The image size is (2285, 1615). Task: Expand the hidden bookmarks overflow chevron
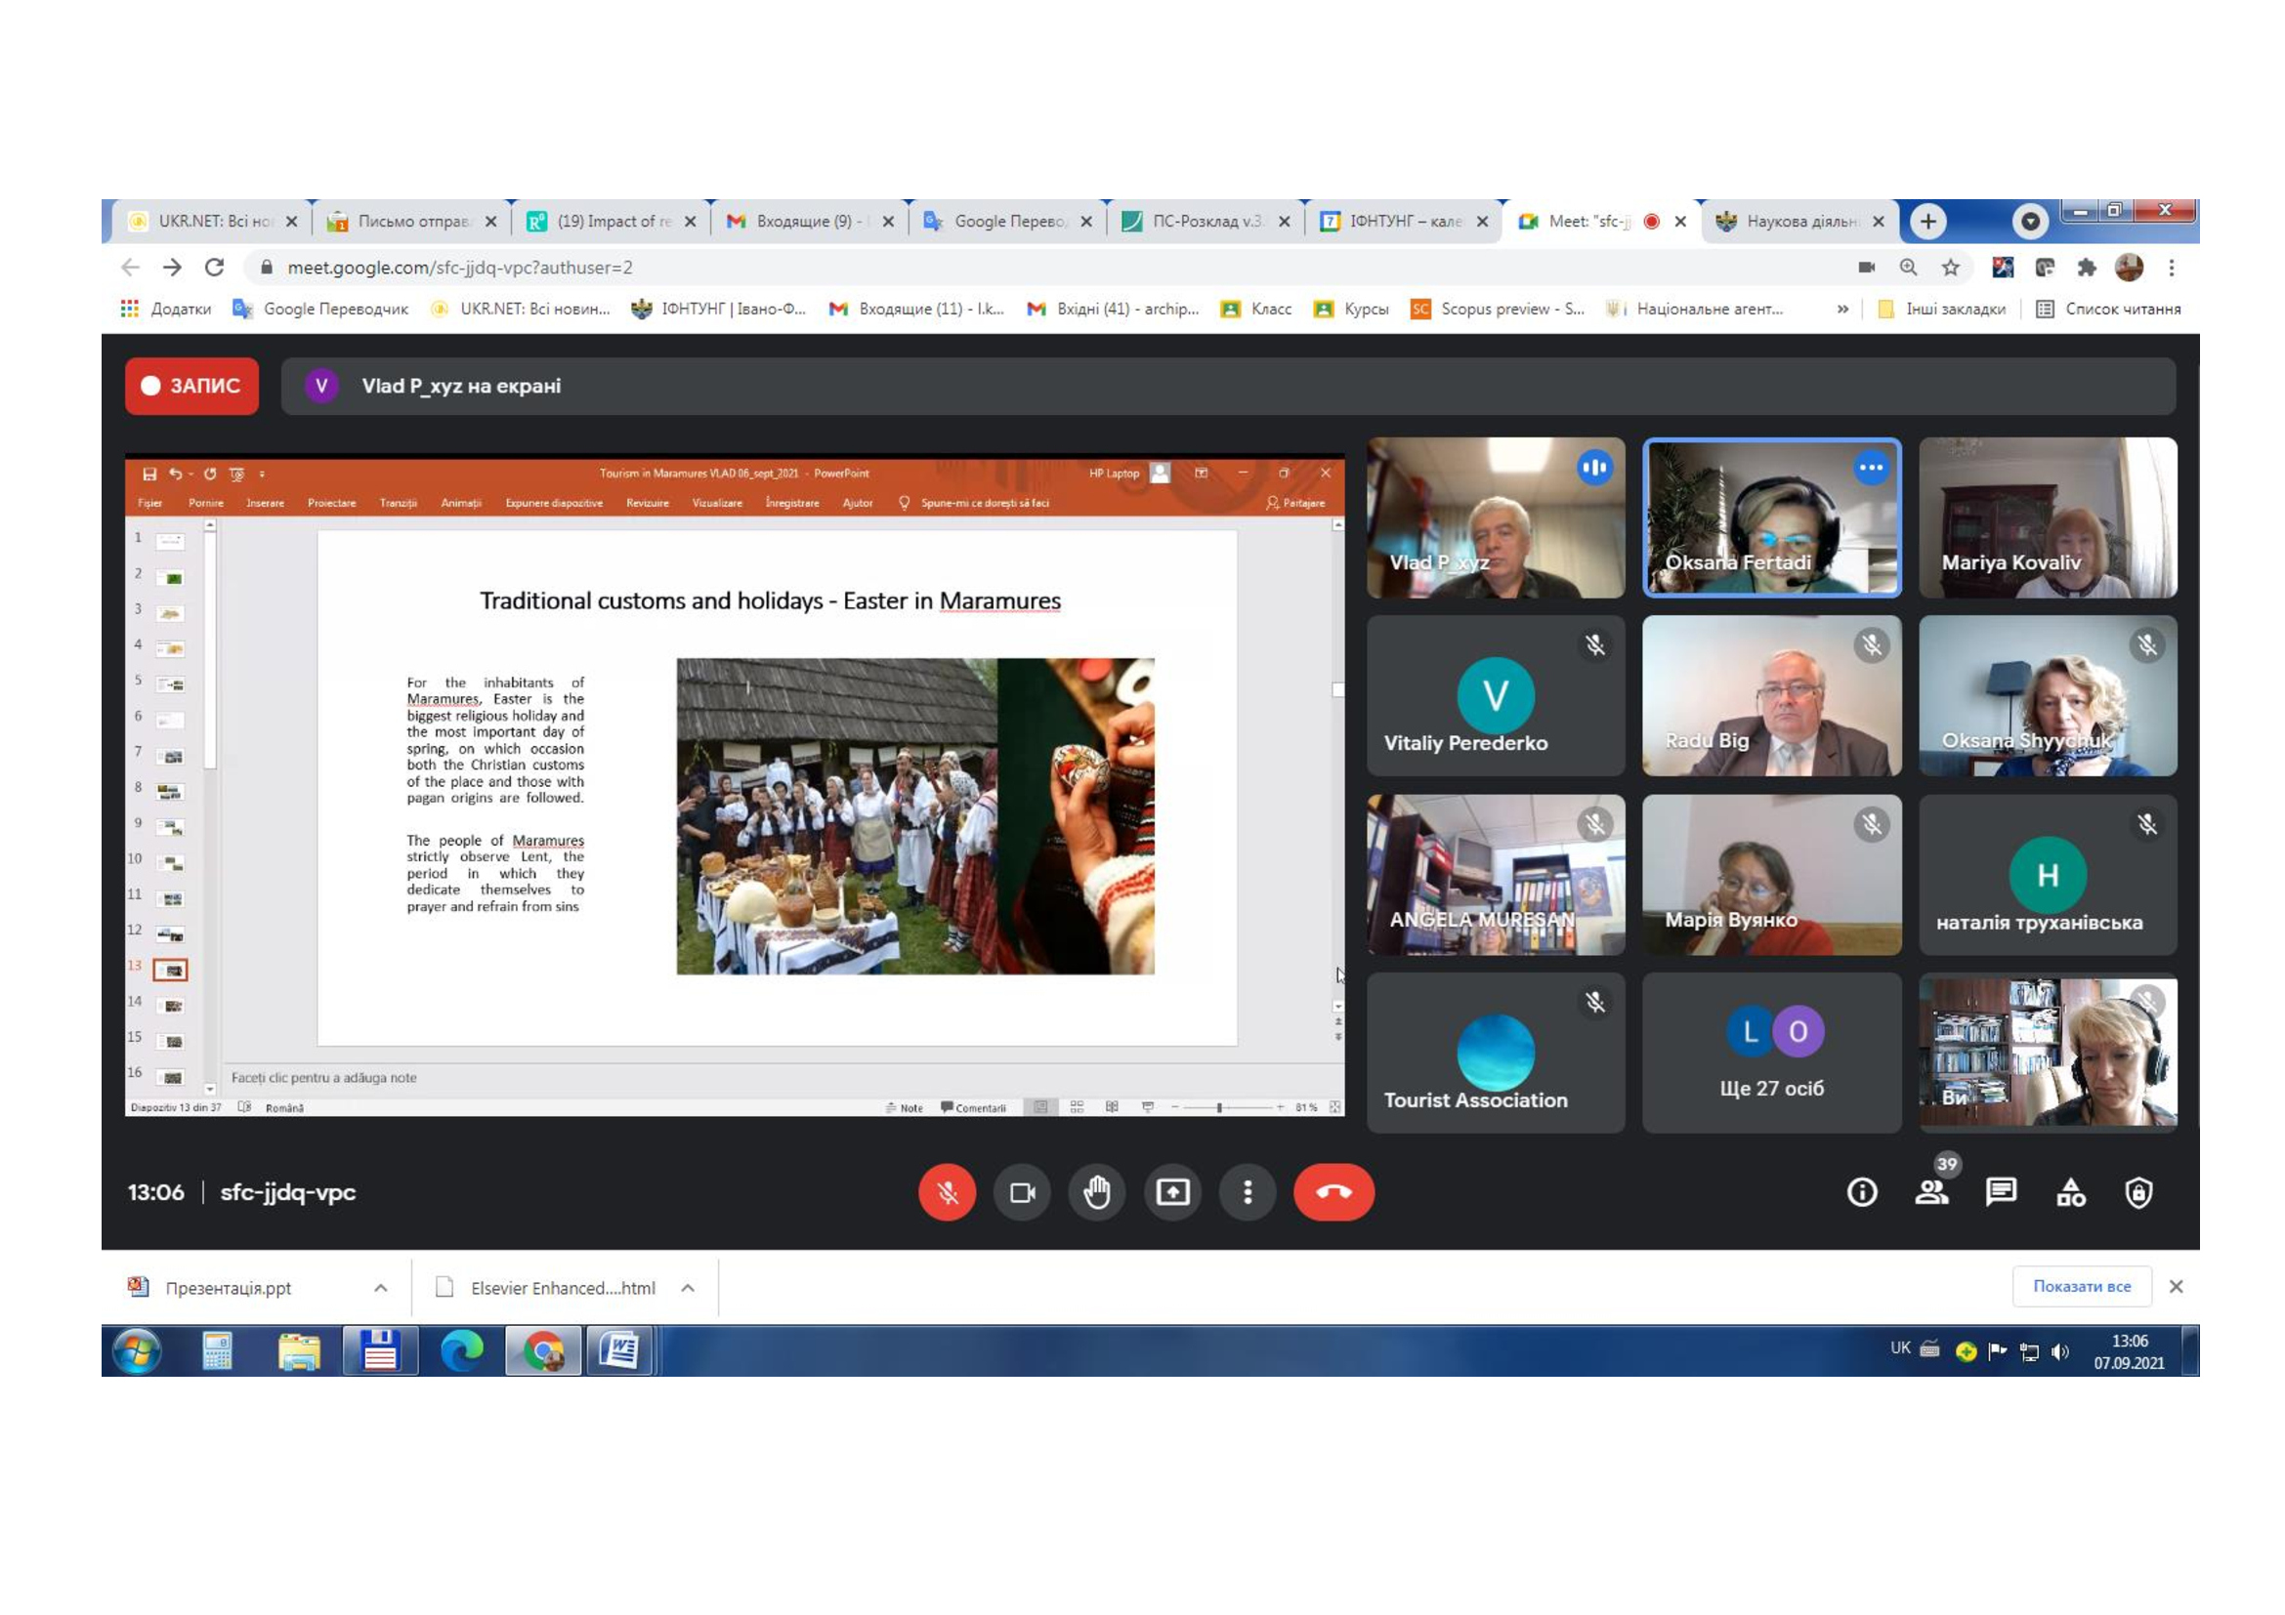tap(1843, 310)
